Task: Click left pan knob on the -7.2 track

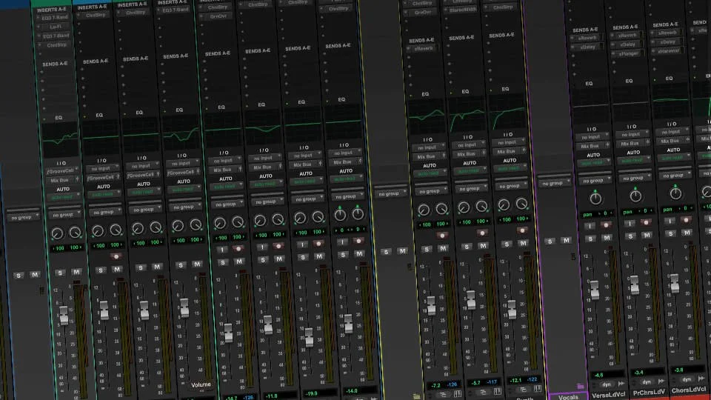Action: click(424, 210)
